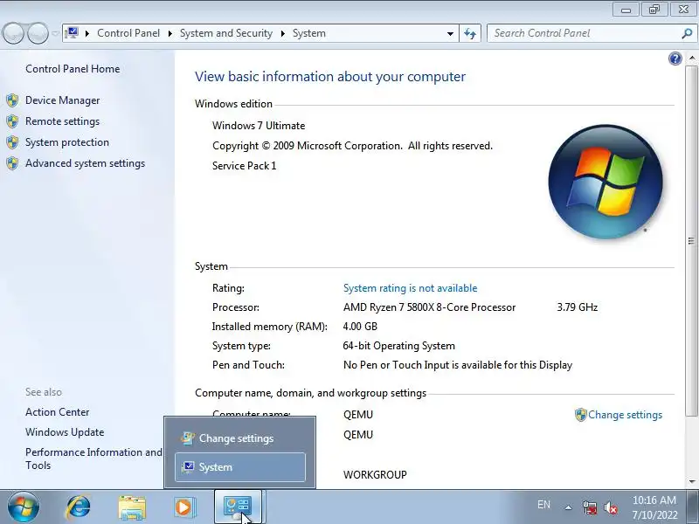Click System rating is not available link

point(410,288)
